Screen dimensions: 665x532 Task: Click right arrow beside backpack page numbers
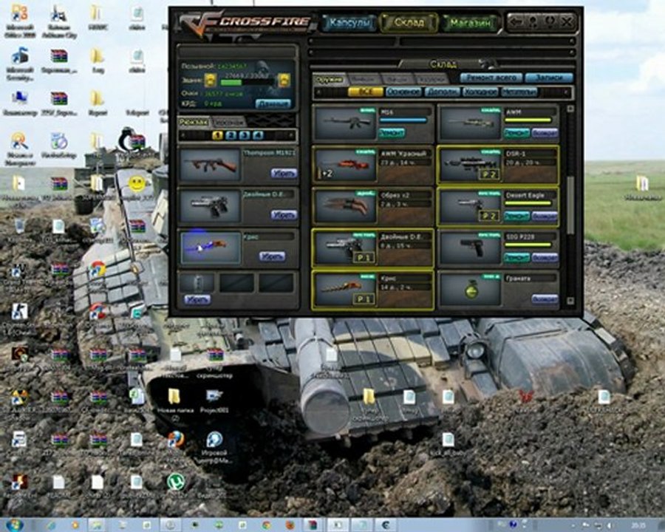coord(291,136)
